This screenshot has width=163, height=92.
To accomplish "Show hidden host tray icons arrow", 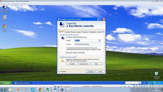I will 138,90.
